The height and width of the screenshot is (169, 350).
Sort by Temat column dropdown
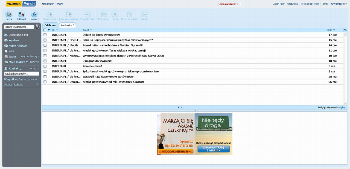[x=91, y=30]
